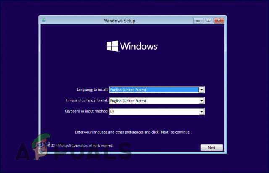Open the Time and currency format dropdown arrow
Viewport: 269px width, 173px height.
202,101
